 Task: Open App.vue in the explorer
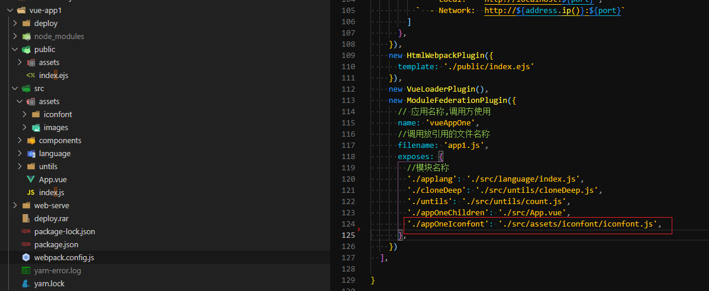[x=53, y=179]
